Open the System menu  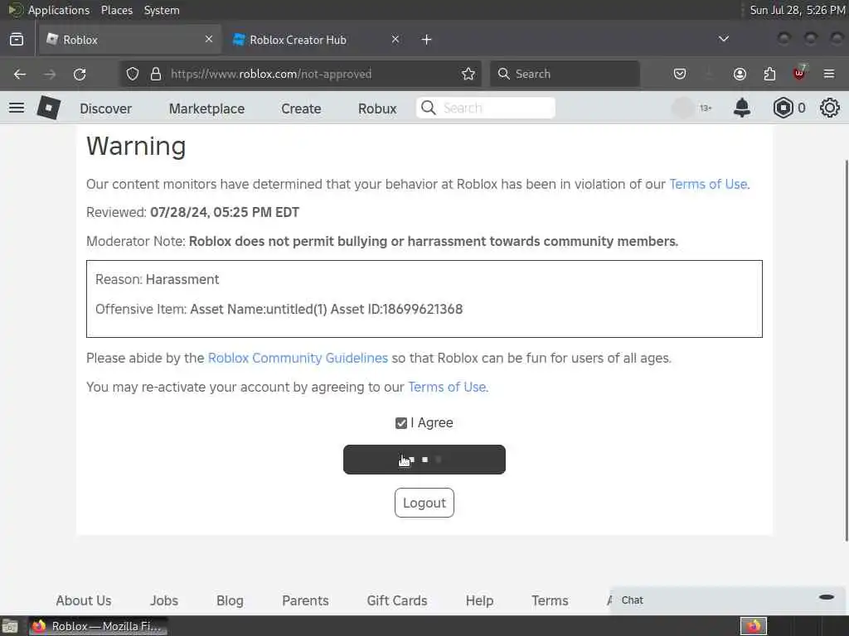[162, 10]
